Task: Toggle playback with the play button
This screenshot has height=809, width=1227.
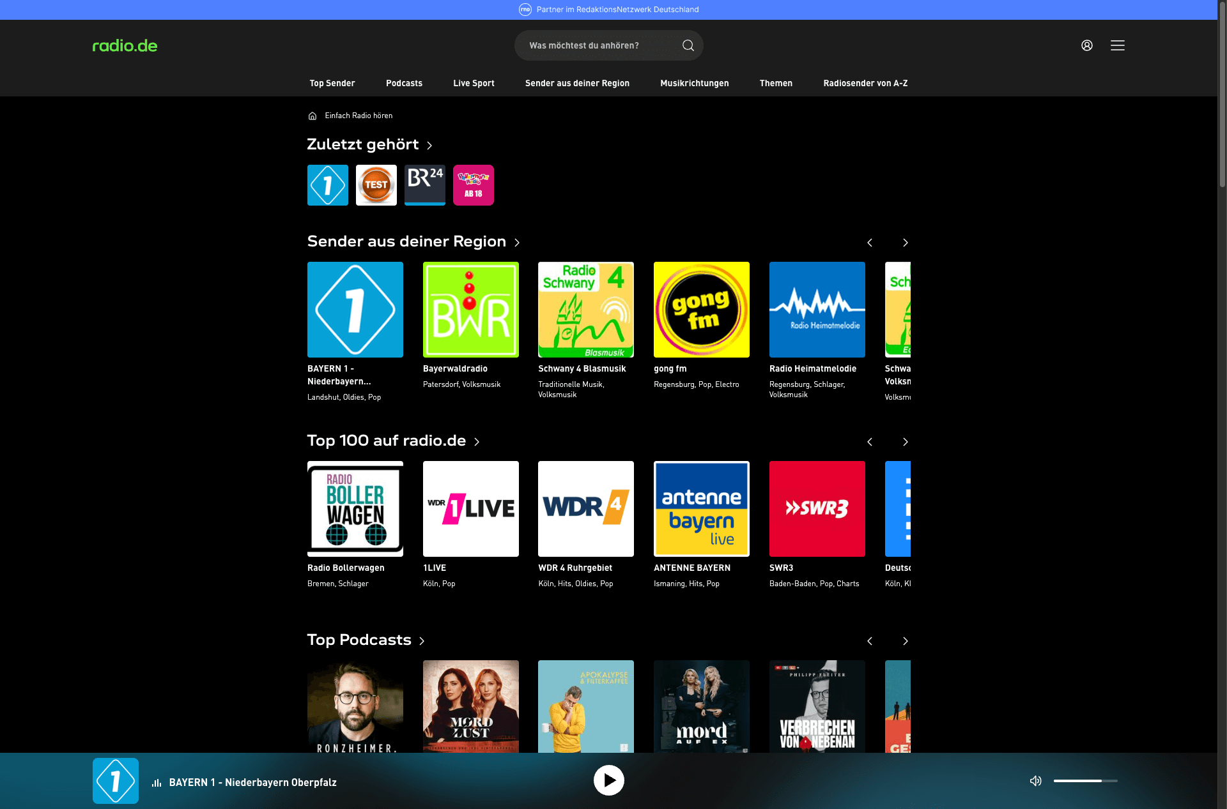Action: point(608,780)
